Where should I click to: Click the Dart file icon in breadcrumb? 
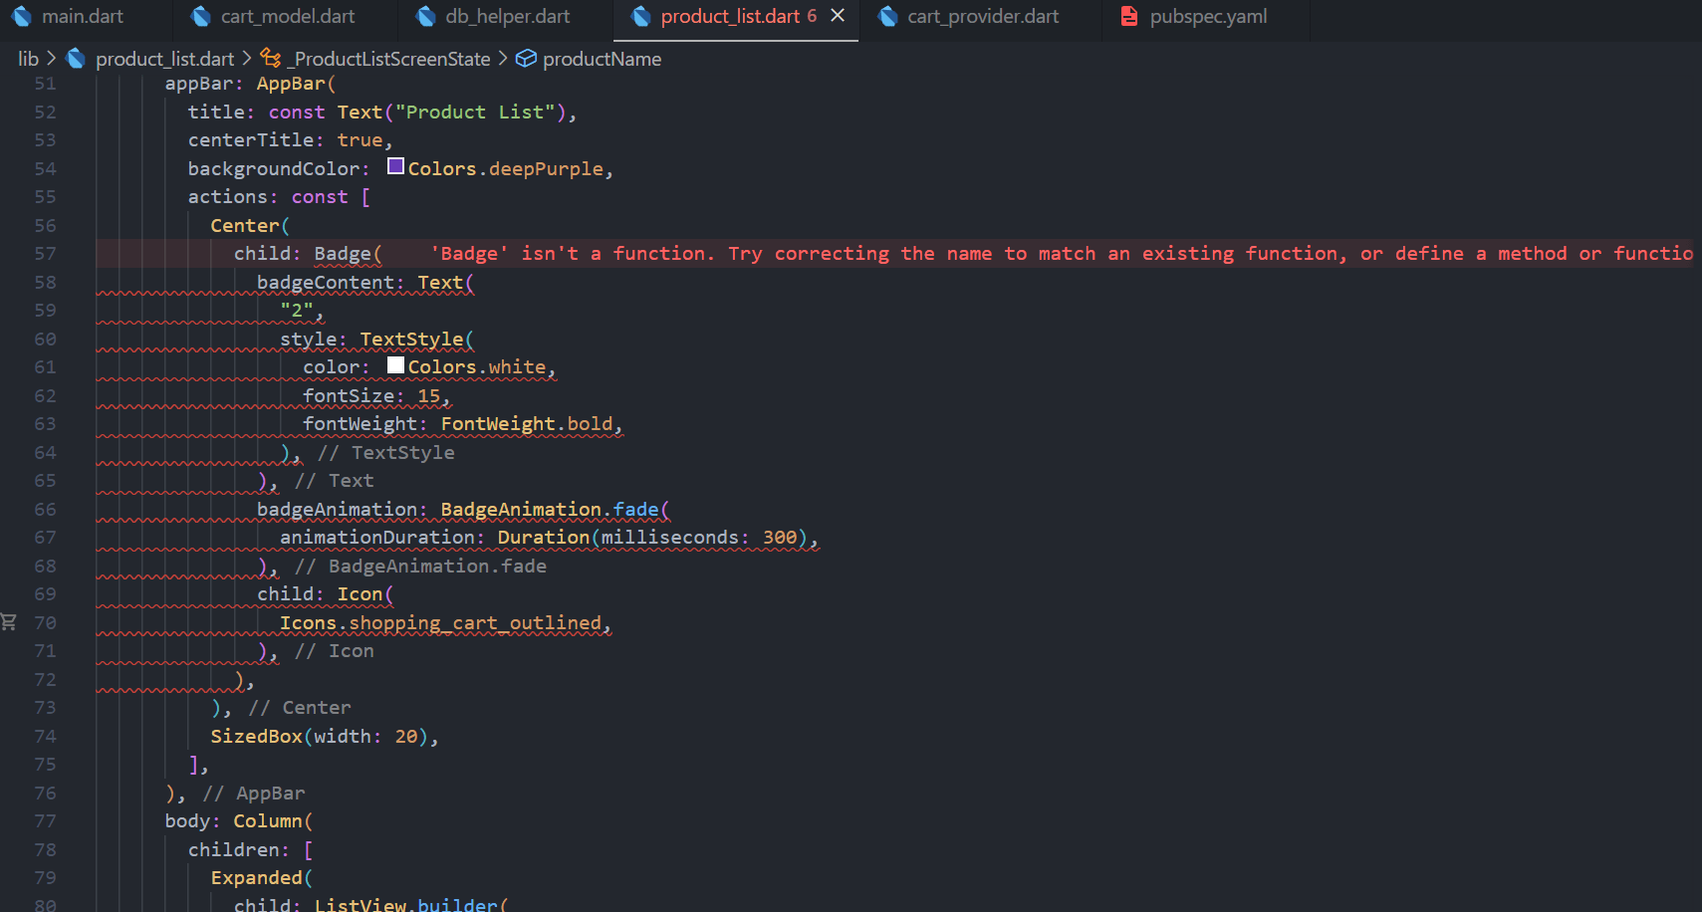(x=75, y=59)
